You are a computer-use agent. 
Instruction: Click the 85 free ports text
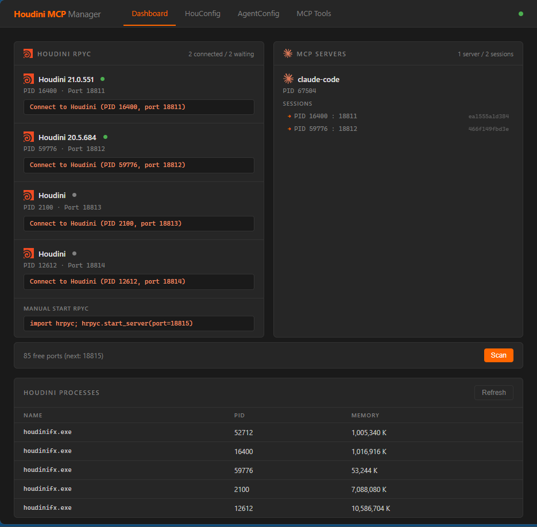(x=63, y=356)
